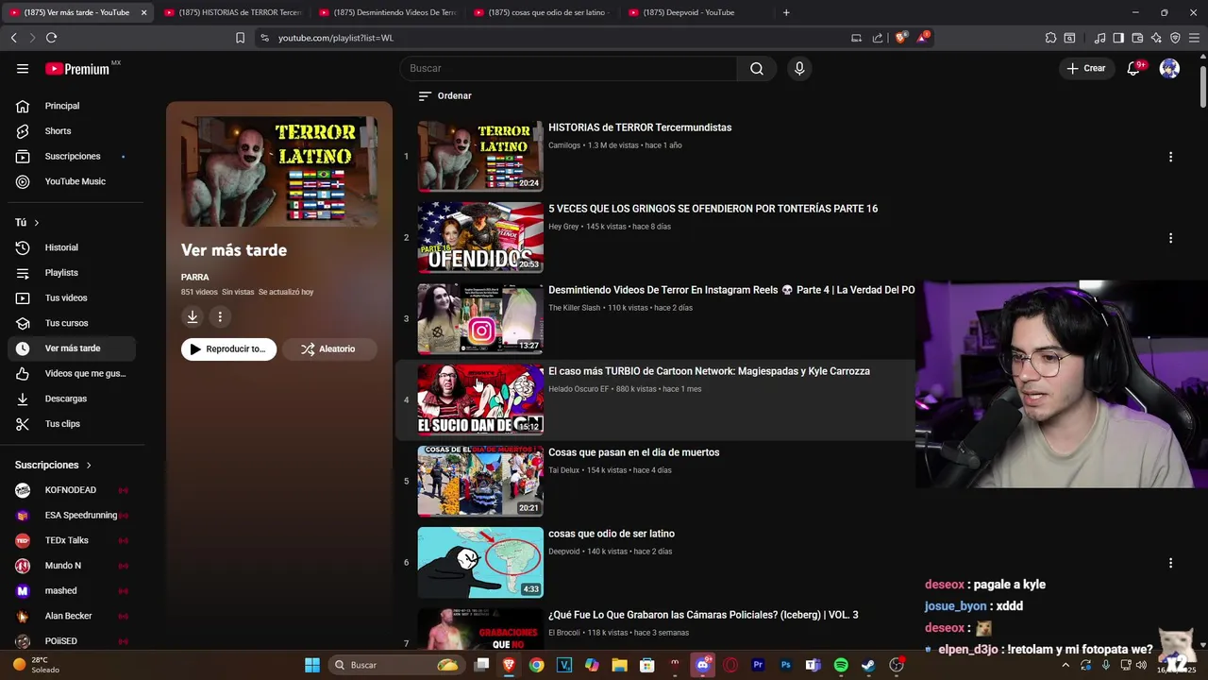Open Brave VPN shield icon
The width and height of the screenshot is (1208, 680).
[x=1175, y=38]
